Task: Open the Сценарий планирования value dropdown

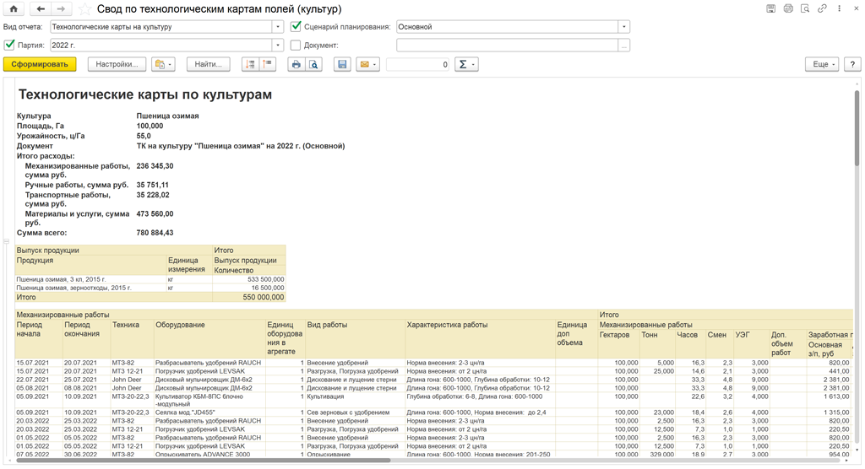Action: click(624, 27)
